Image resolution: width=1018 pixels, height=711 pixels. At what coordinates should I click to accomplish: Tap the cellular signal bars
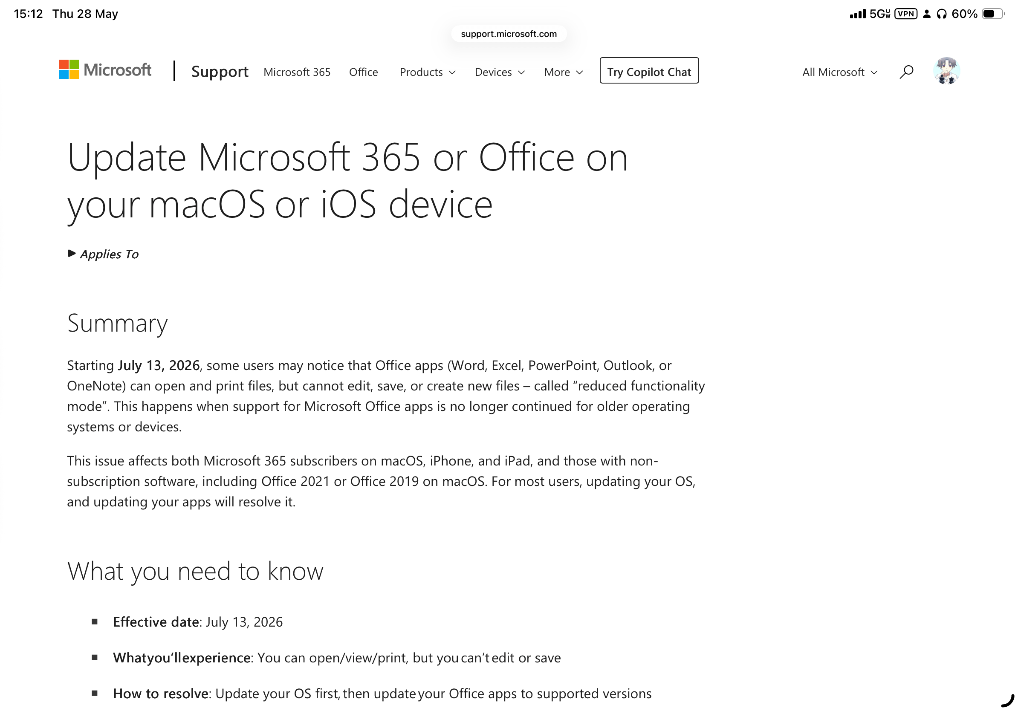pos(857,14)
